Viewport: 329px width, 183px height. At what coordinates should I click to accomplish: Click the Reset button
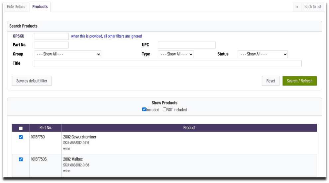(271, 81)
